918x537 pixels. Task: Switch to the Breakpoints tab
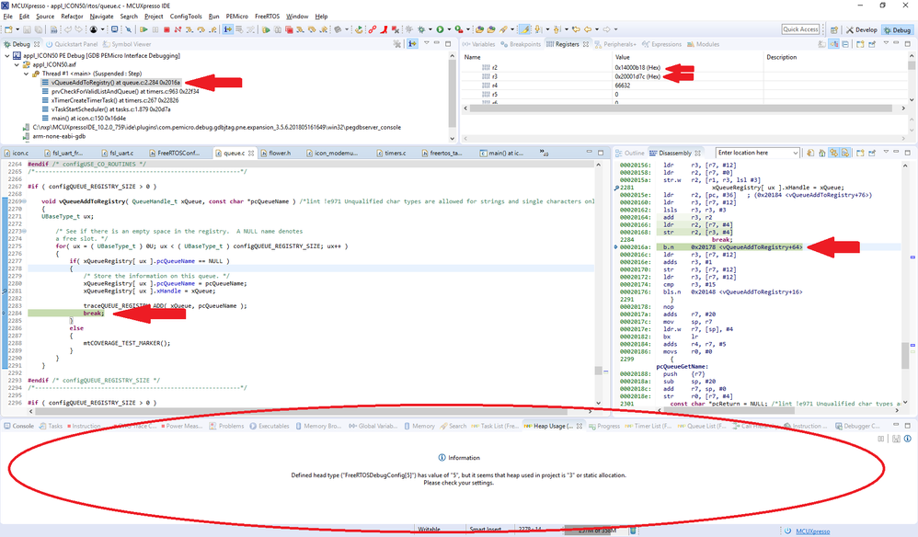(521, 44)
